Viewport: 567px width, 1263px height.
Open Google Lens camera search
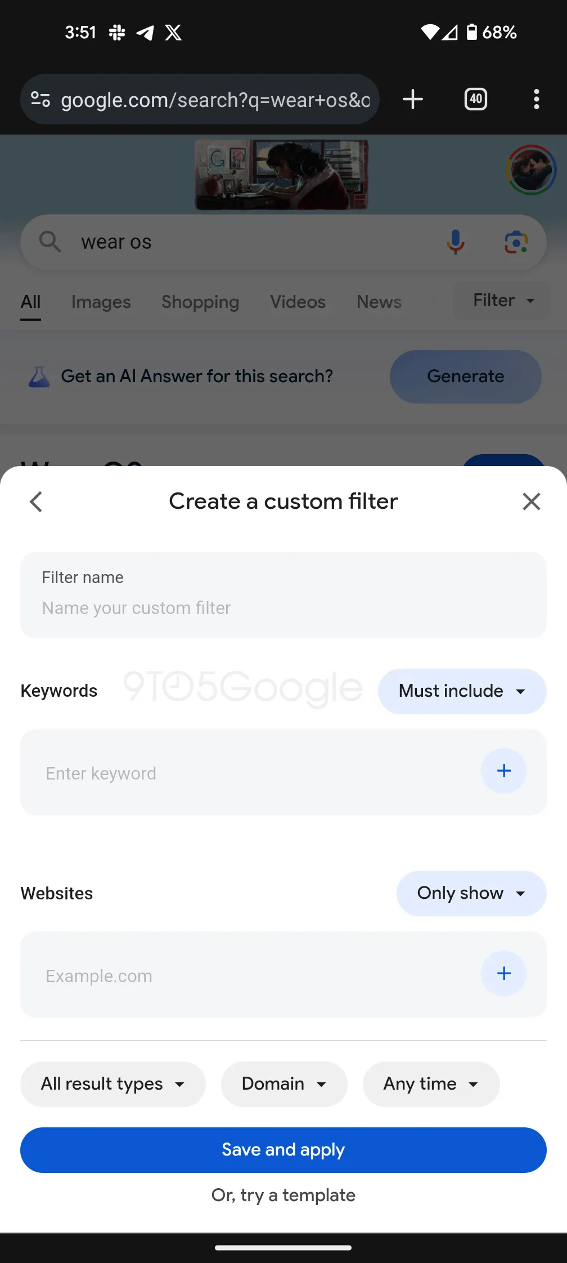click(x=516, y=242)
